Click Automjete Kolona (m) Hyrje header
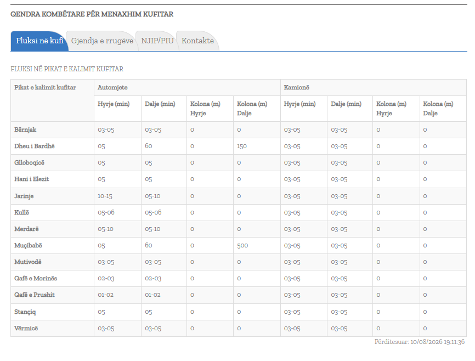The width and height of the screenshot is (475, 361). click(205, 109)
